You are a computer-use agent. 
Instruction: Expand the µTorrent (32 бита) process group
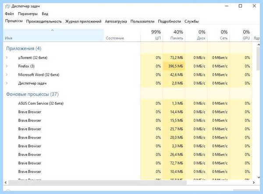7,58
